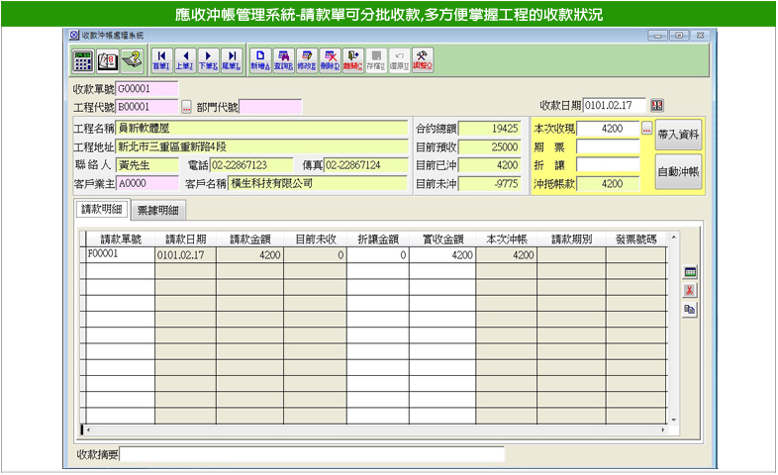Click the calendar book toolbar icon

coord(107,59)
